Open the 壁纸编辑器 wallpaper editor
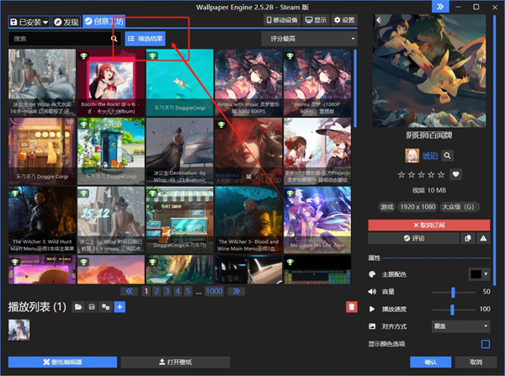This screenshot has height=376, width=505. pyautogui.click(x=62, y=363)
